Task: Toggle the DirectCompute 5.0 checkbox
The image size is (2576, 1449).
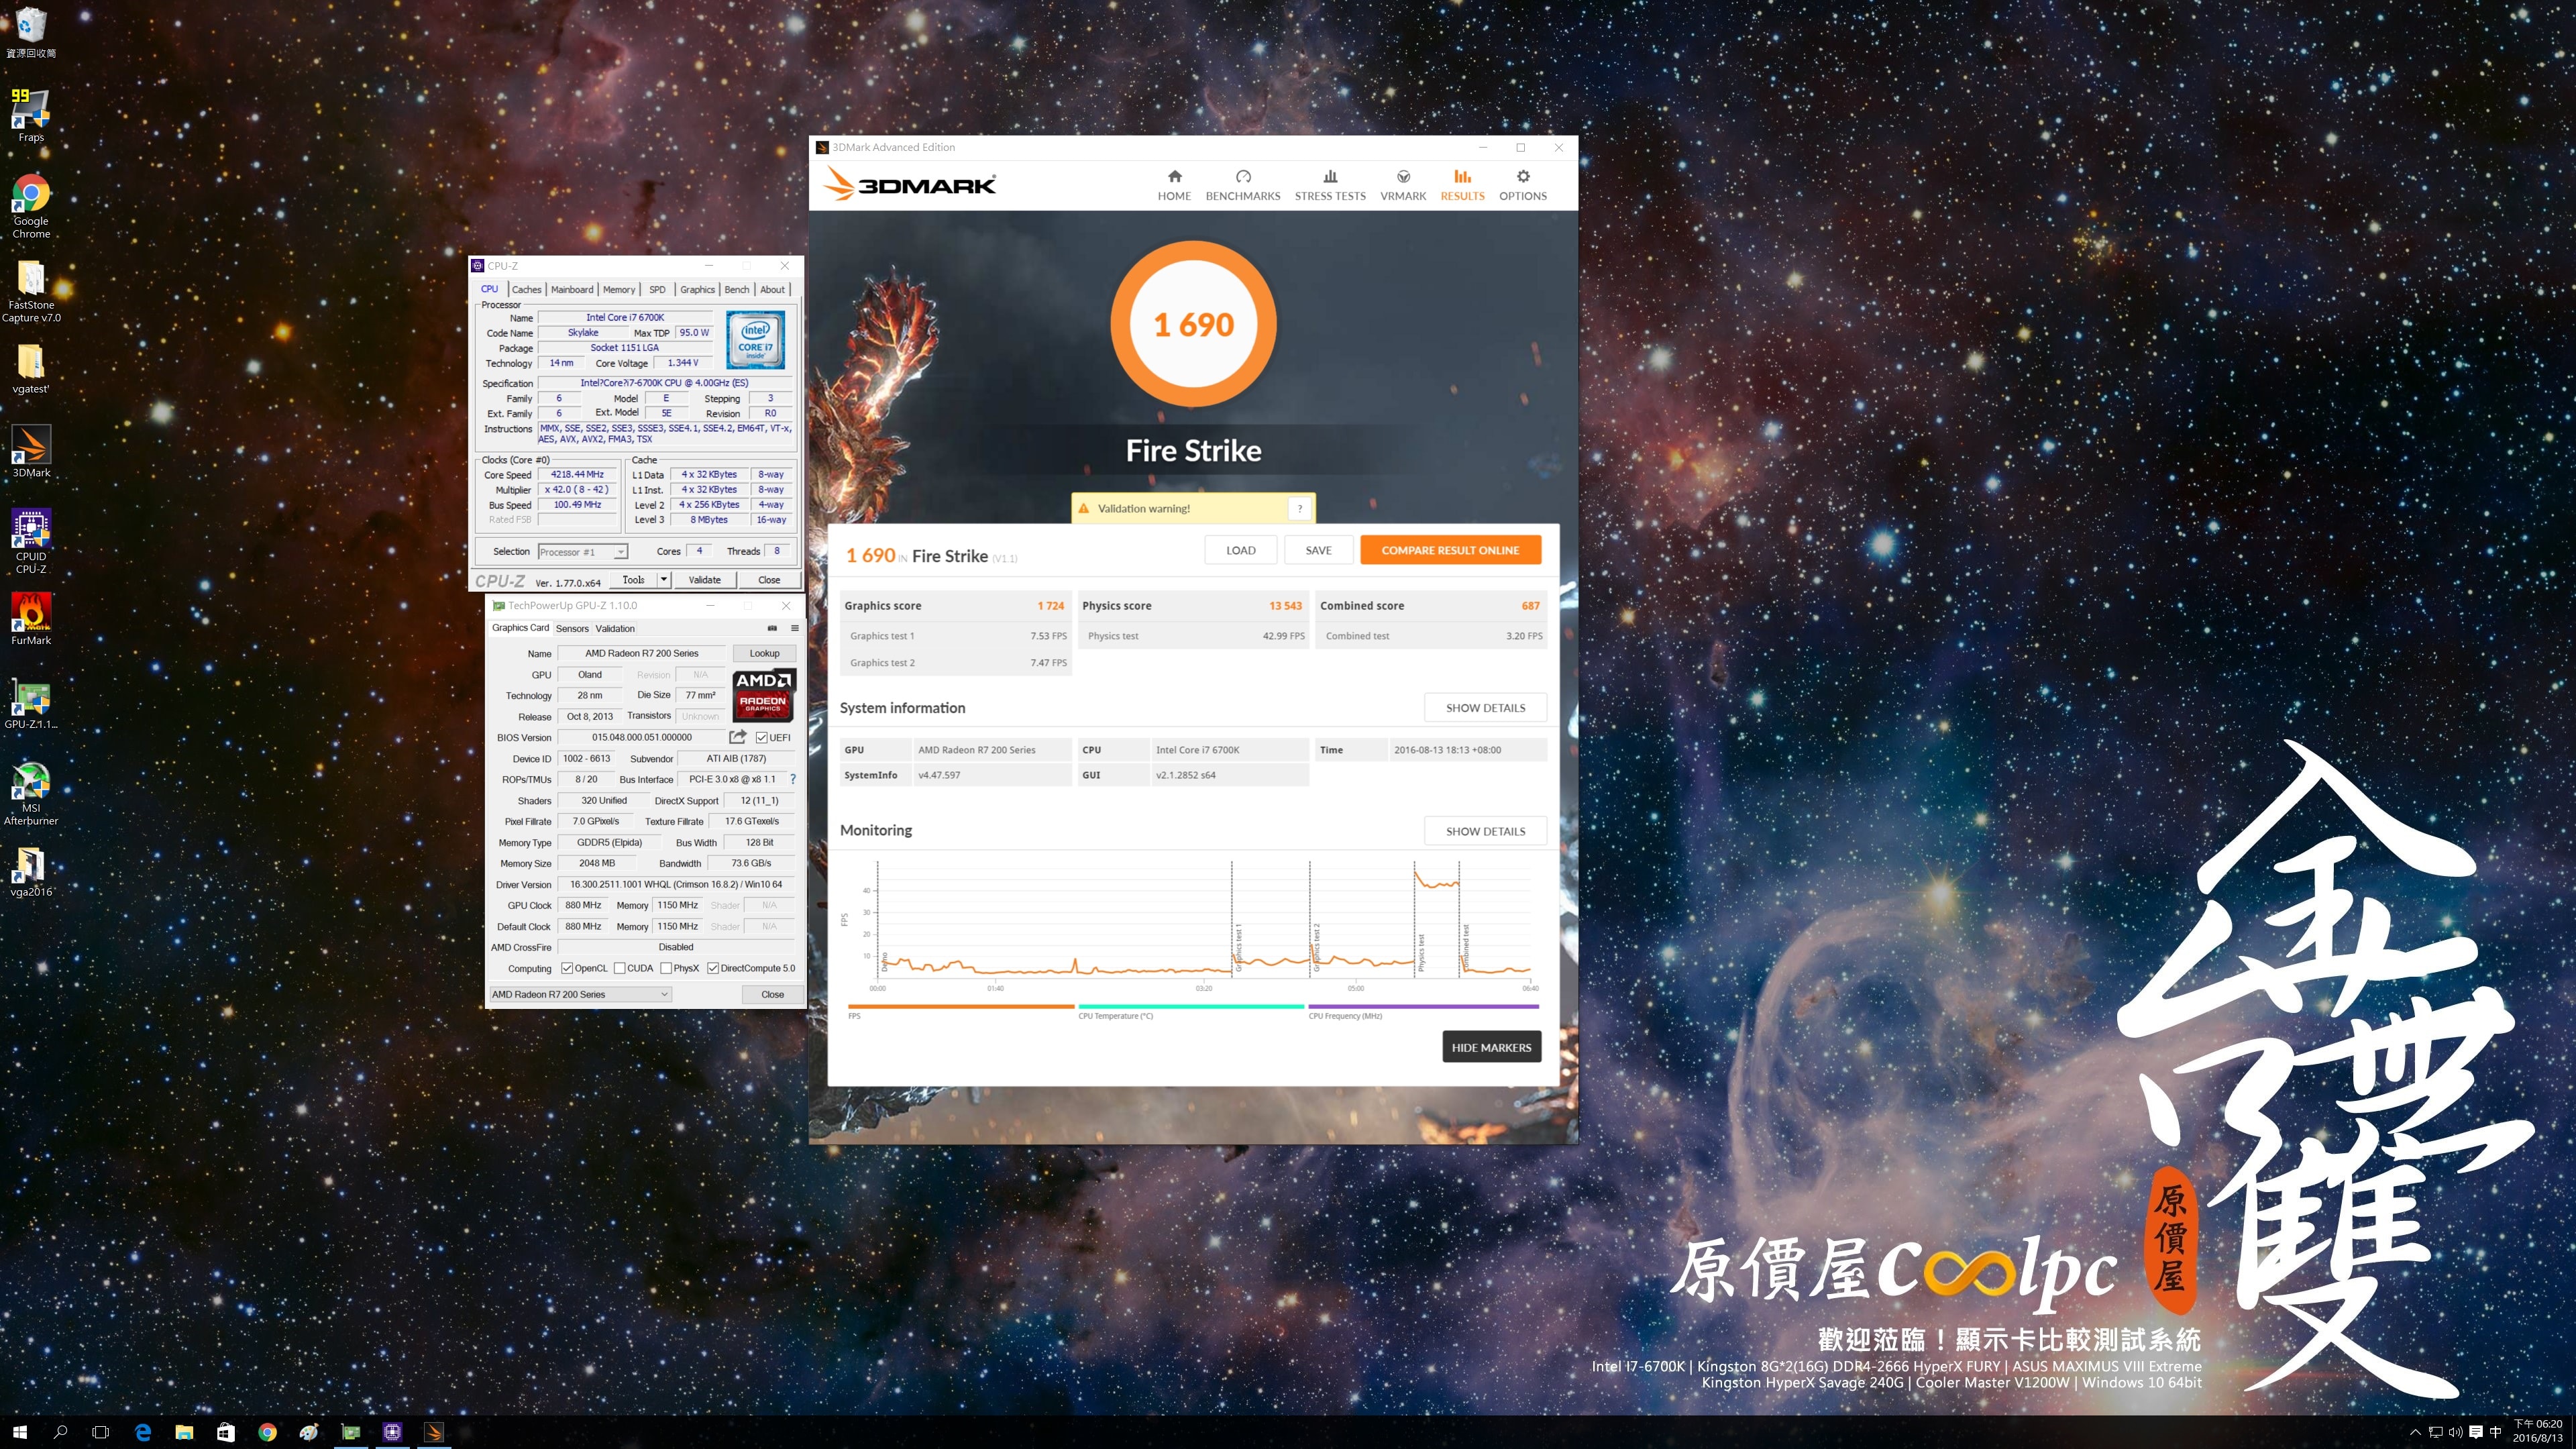Action: [x=713, y=968]
